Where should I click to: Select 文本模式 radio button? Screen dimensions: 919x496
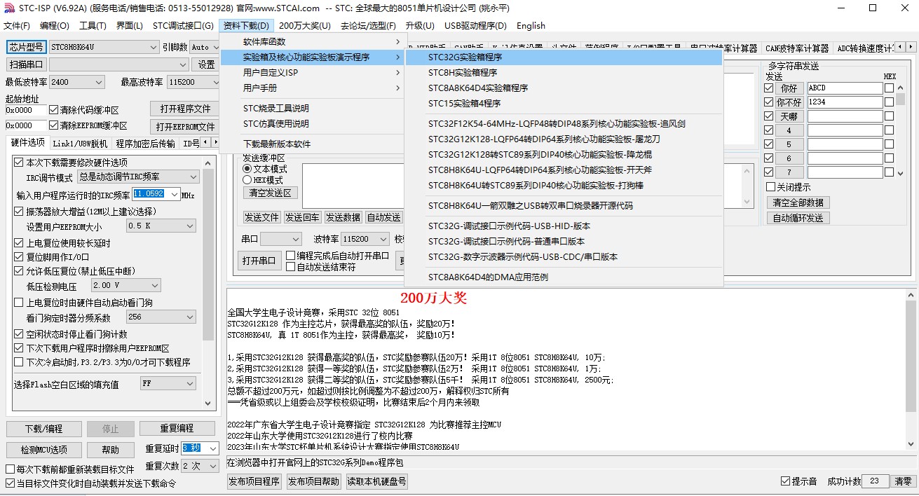(x=247, y=169)
